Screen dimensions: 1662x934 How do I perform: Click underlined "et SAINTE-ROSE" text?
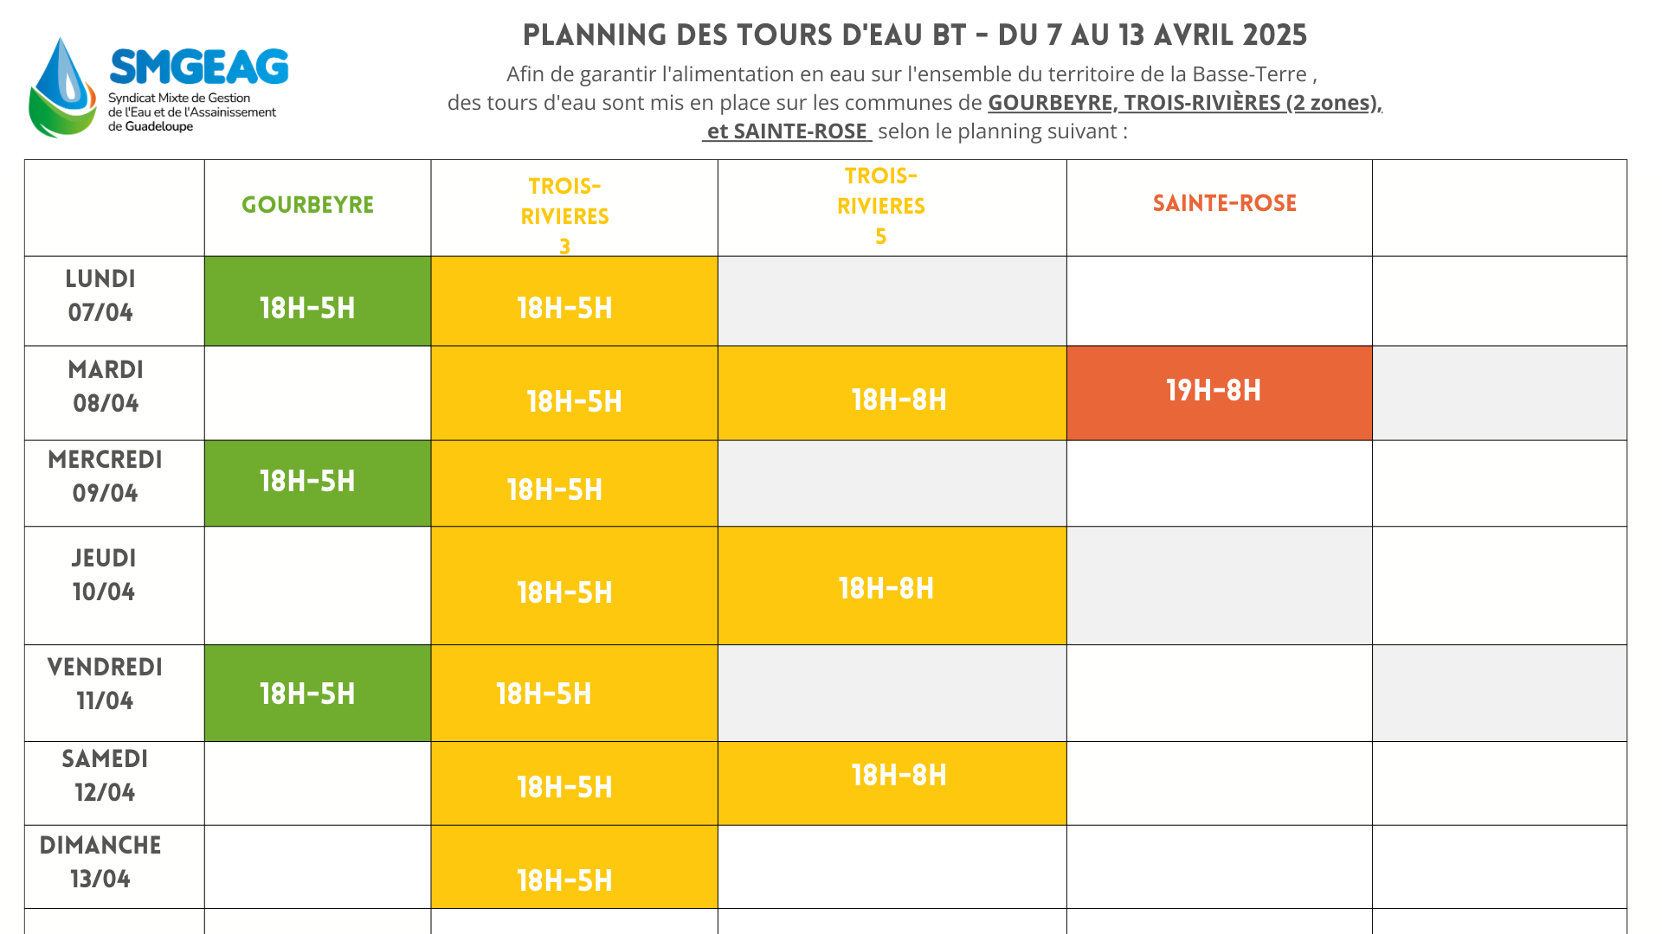tap(787, 131)
